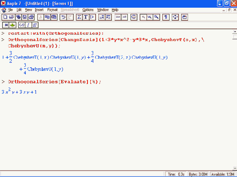Click the 'ChebyshevU(m,y));' continuation line

[34, 46]
